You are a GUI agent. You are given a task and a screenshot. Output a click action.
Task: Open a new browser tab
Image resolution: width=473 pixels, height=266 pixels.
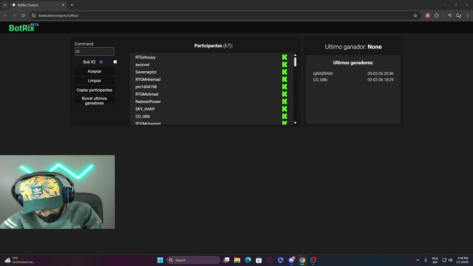[72, 5]
